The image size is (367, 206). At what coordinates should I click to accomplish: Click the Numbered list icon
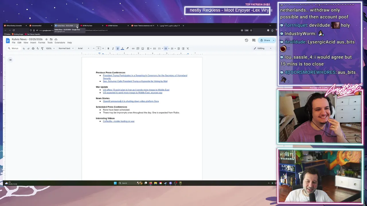tap(172, 48)
